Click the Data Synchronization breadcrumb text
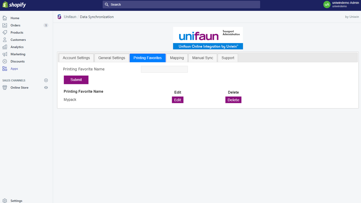 pyautogui.click(x=97, y=17)
